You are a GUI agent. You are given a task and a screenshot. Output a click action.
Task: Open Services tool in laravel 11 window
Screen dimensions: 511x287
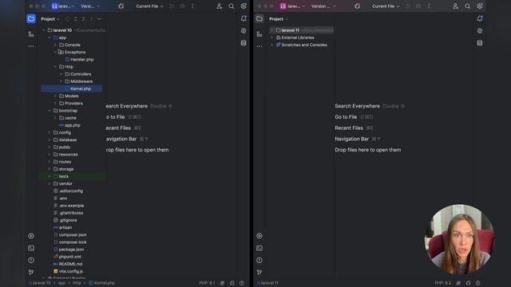pos(259,236)
